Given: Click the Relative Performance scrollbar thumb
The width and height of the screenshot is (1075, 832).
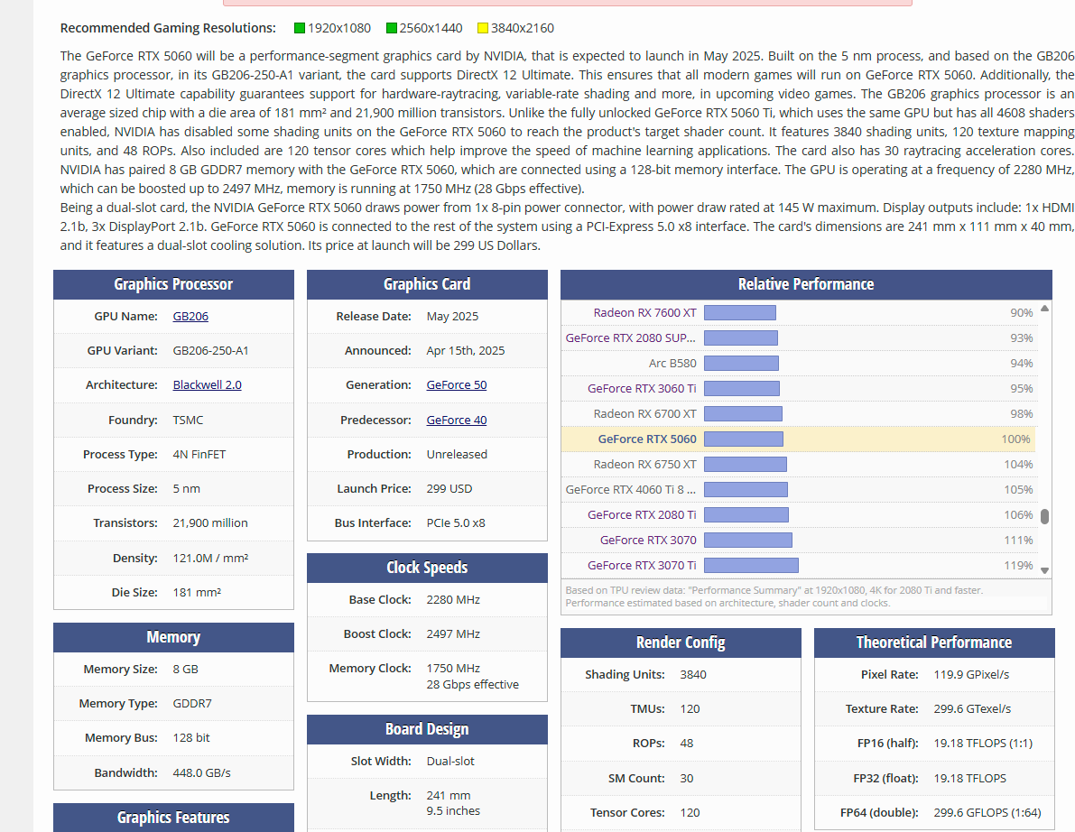Looking at the screenshot, I should click(1045, 516).
